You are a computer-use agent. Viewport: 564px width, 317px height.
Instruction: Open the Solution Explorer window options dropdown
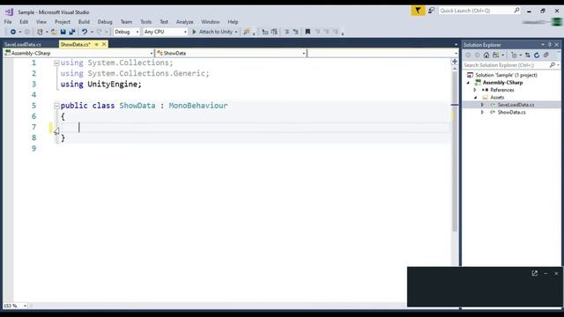coord(543,45)
